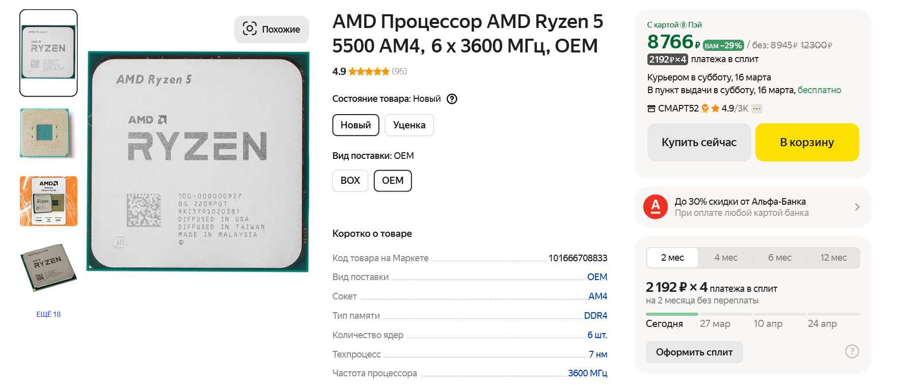Click the Alfa-Bank red logo icon
898x385 pixels.
coord(656,207)
